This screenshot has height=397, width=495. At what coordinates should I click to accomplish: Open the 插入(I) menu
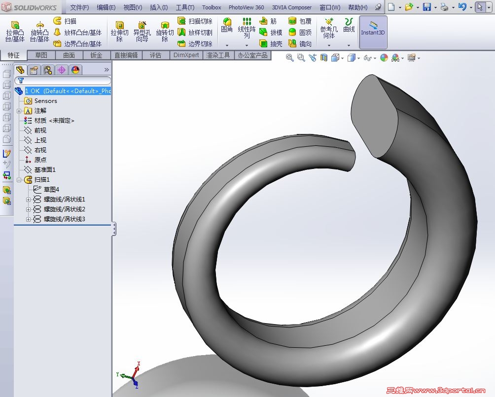159,7
